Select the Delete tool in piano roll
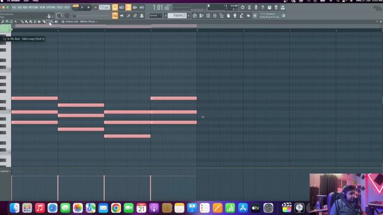 coord(35,21)
